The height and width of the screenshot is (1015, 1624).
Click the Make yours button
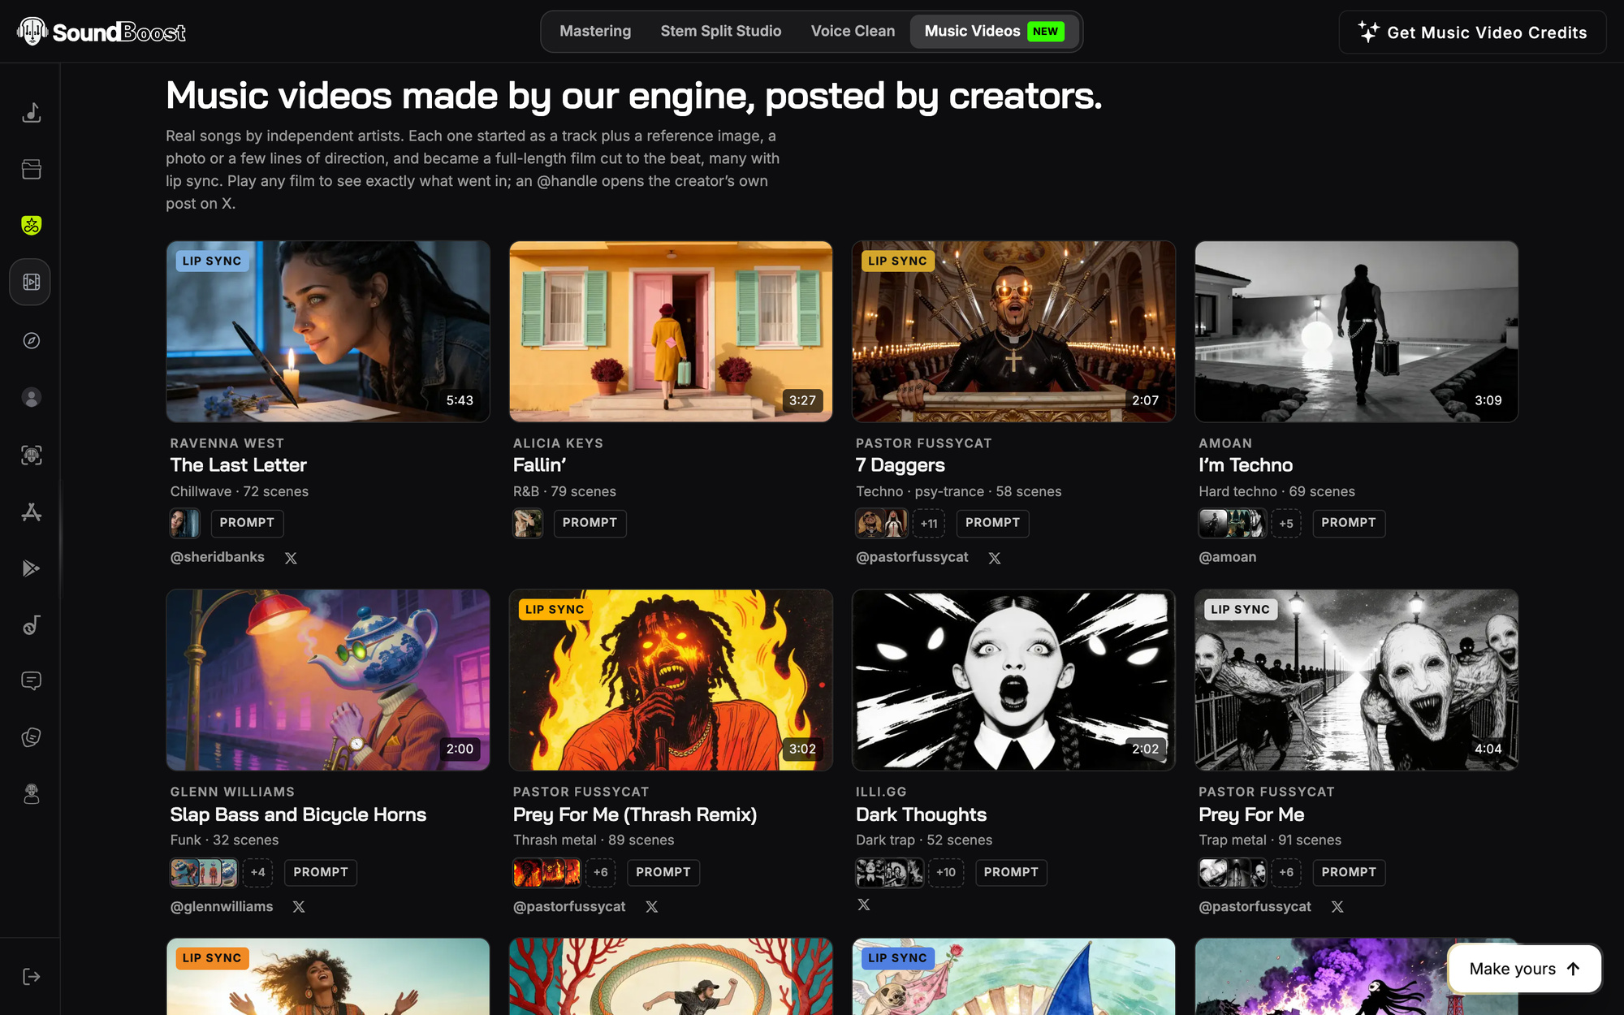click(x=1524, y=969)
